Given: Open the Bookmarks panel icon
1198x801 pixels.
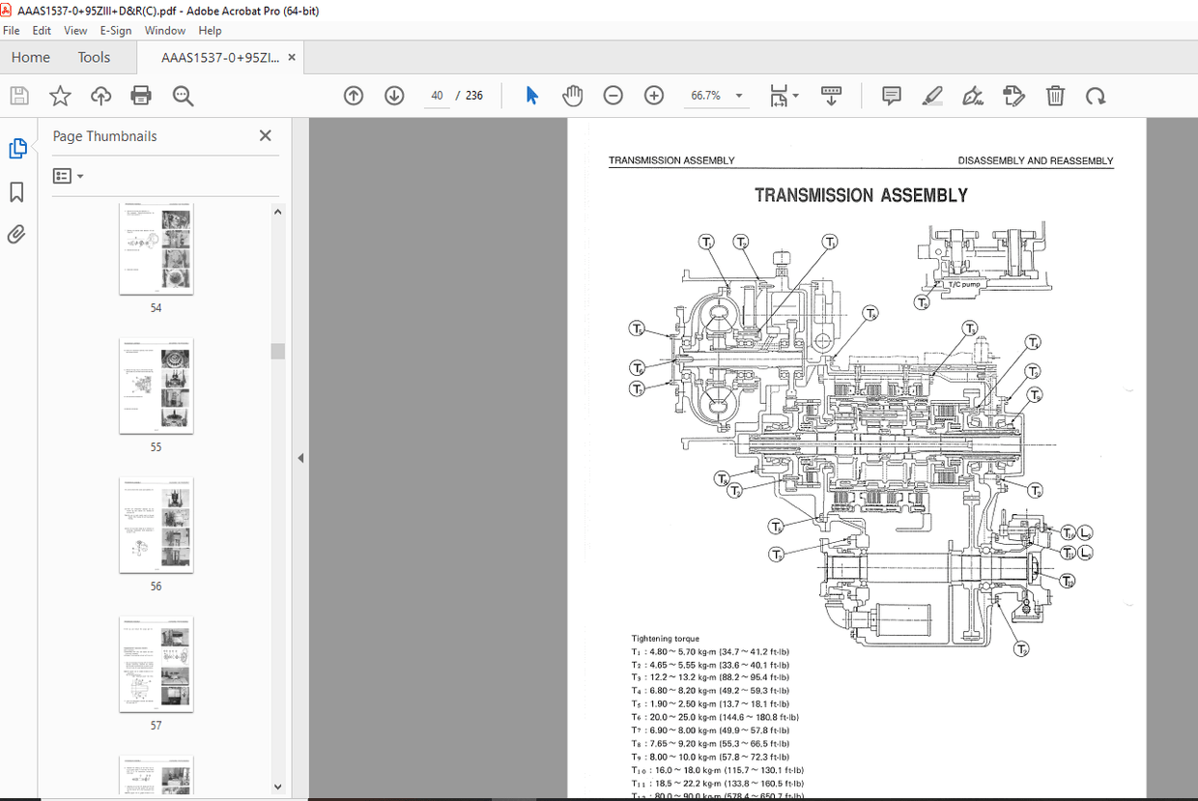Looking at the screenshot, I should click(16, 191).
